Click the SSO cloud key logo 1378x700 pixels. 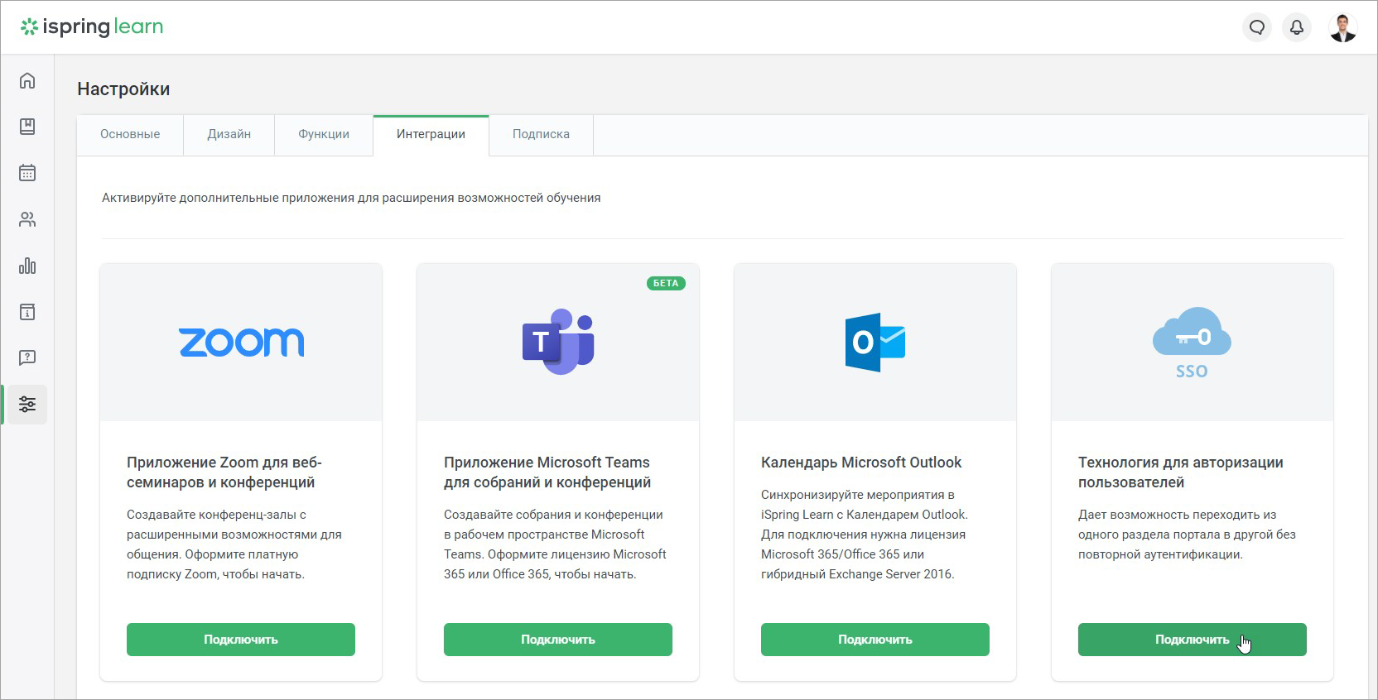click(x=1192, y=343)
